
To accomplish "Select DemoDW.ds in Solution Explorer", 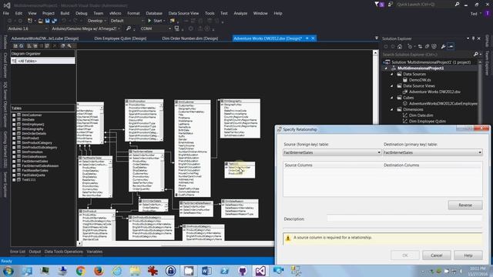I will (419, 80).
